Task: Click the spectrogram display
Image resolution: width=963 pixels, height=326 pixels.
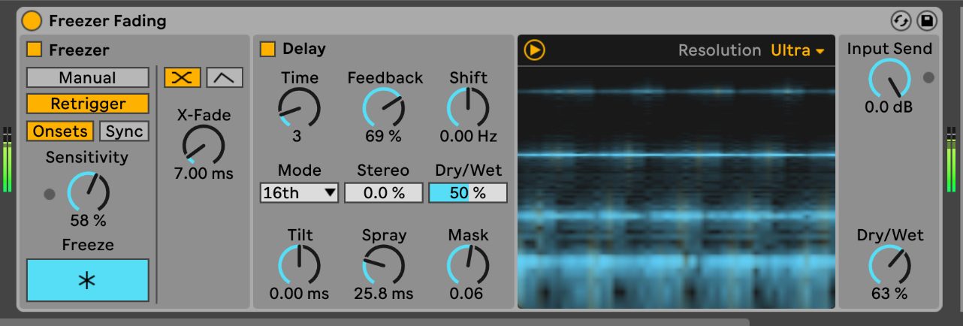Action: [676, 187]
